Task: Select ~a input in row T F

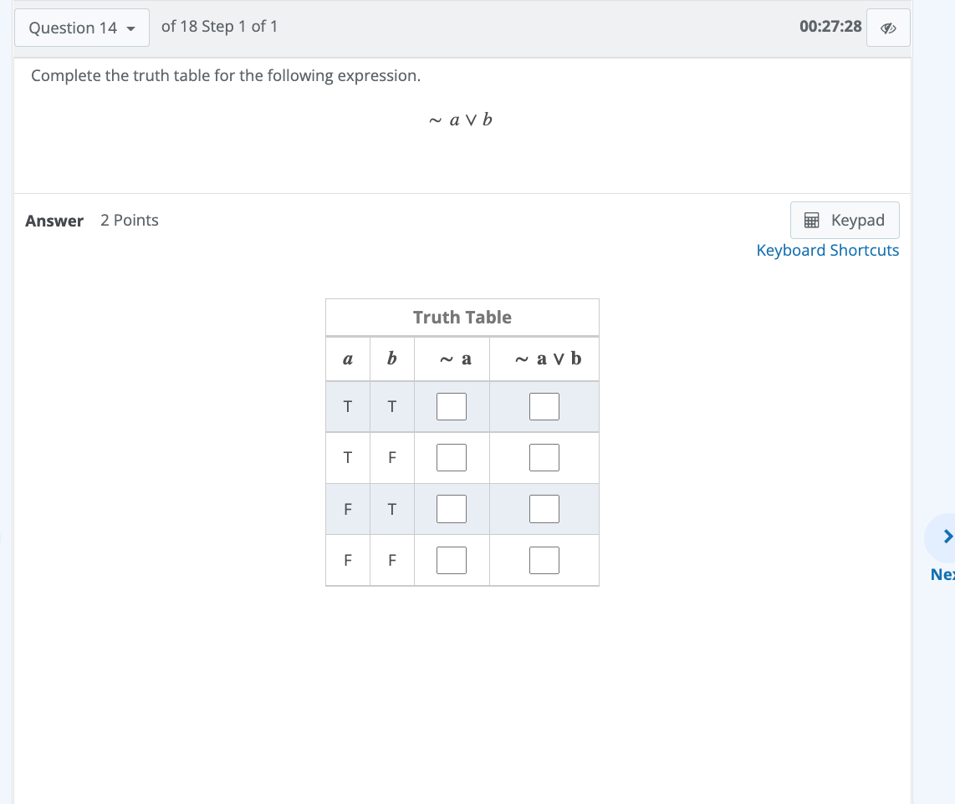Action: pyautogui.click(x=452, y=458)
